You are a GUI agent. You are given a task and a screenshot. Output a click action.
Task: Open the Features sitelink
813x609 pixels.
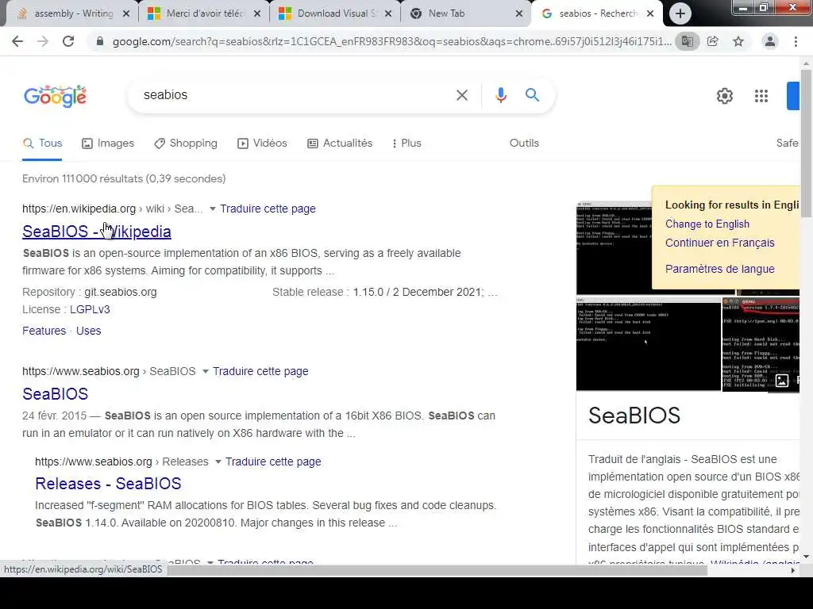(44, 331)
